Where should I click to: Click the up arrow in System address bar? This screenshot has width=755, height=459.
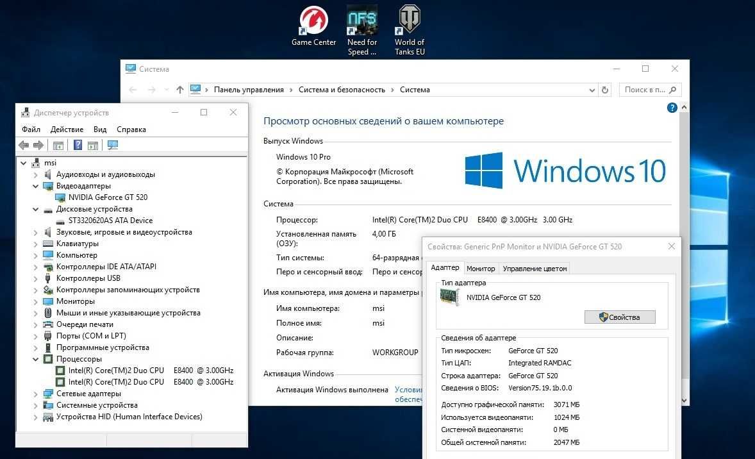pyautogui.click(x=180, y=90)
